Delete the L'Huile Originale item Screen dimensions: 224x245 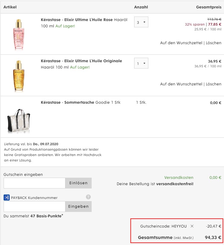213,84
